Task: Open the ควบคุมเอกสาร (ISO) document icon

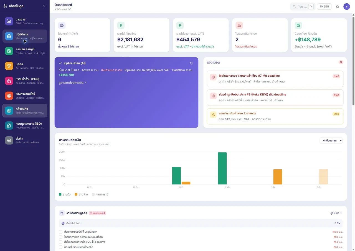Action: click(x=9, y=125)
